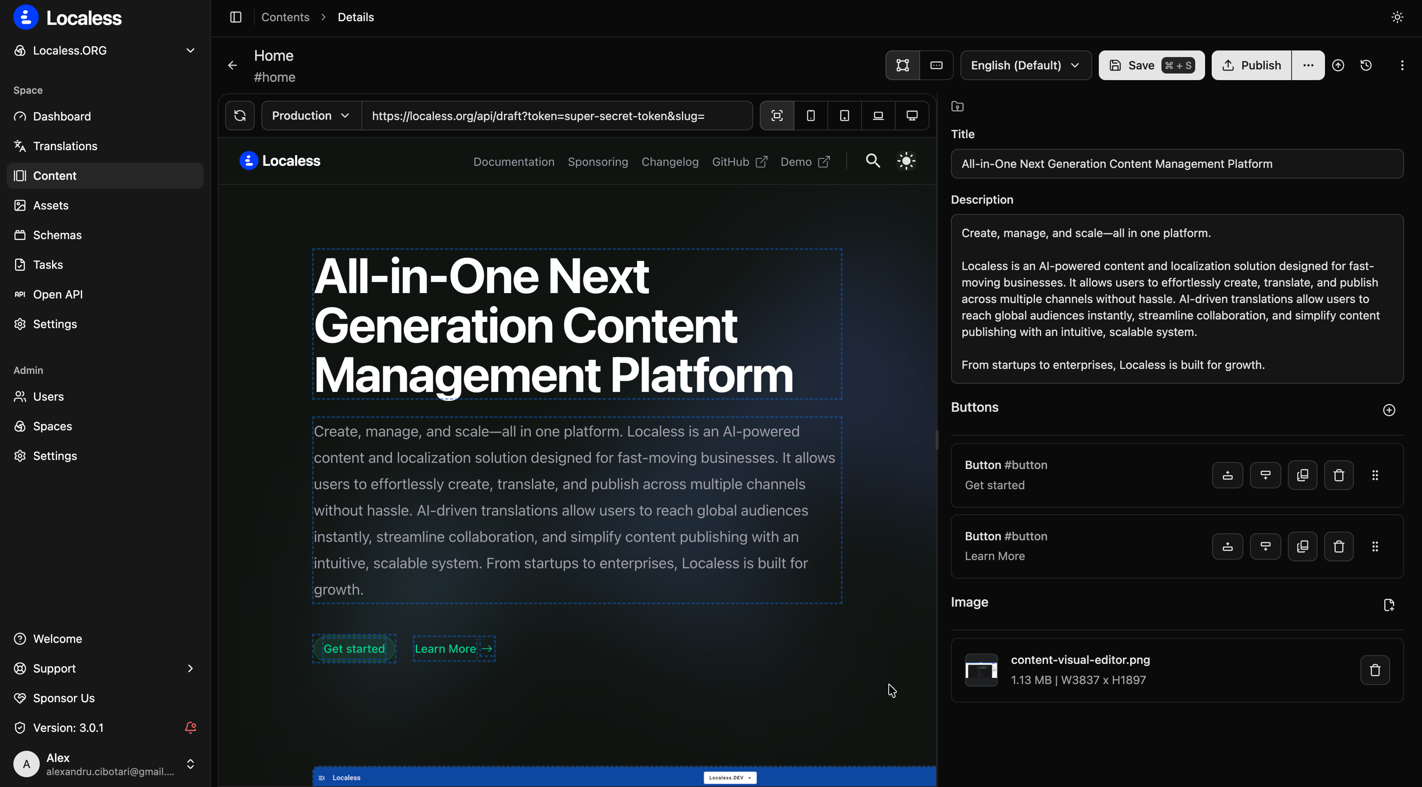Viewport: 1422px width, 787px height.
Task: Click Sponsoring in the preview navbar
Action: (598, 162)
